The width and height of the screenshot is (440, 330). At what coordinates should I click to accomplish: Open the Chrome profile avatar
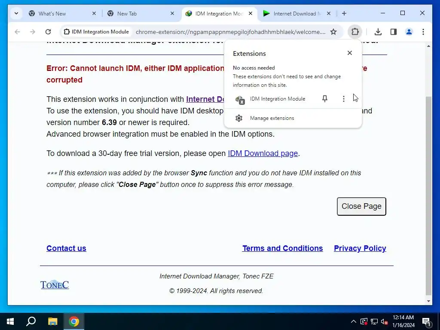tap(409, 32)
